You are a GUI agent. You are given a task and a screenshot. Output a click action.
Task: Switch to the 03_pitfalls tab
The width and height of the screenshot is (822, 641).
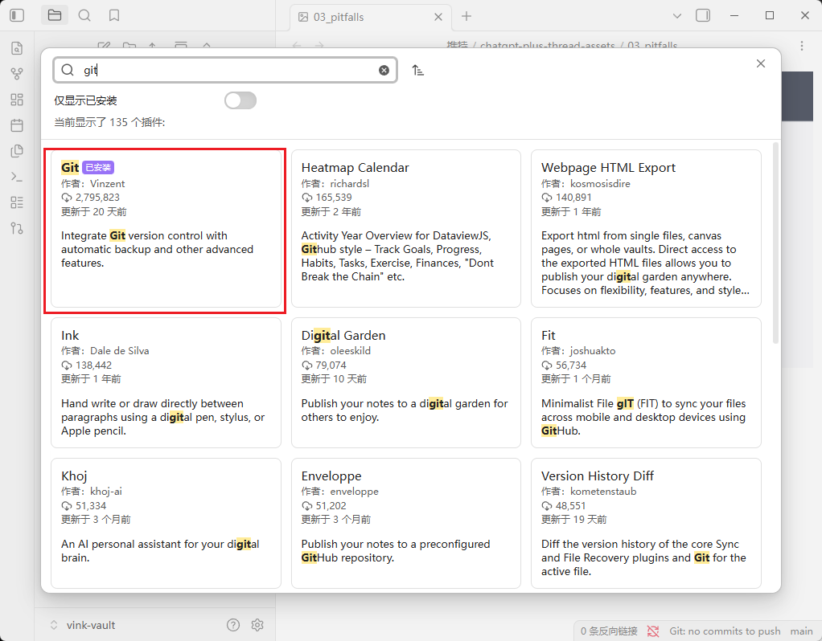point(371,18)
